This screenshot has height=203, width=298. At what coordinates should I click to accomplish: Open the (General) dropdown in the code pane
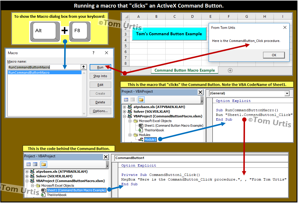point(288,93)
